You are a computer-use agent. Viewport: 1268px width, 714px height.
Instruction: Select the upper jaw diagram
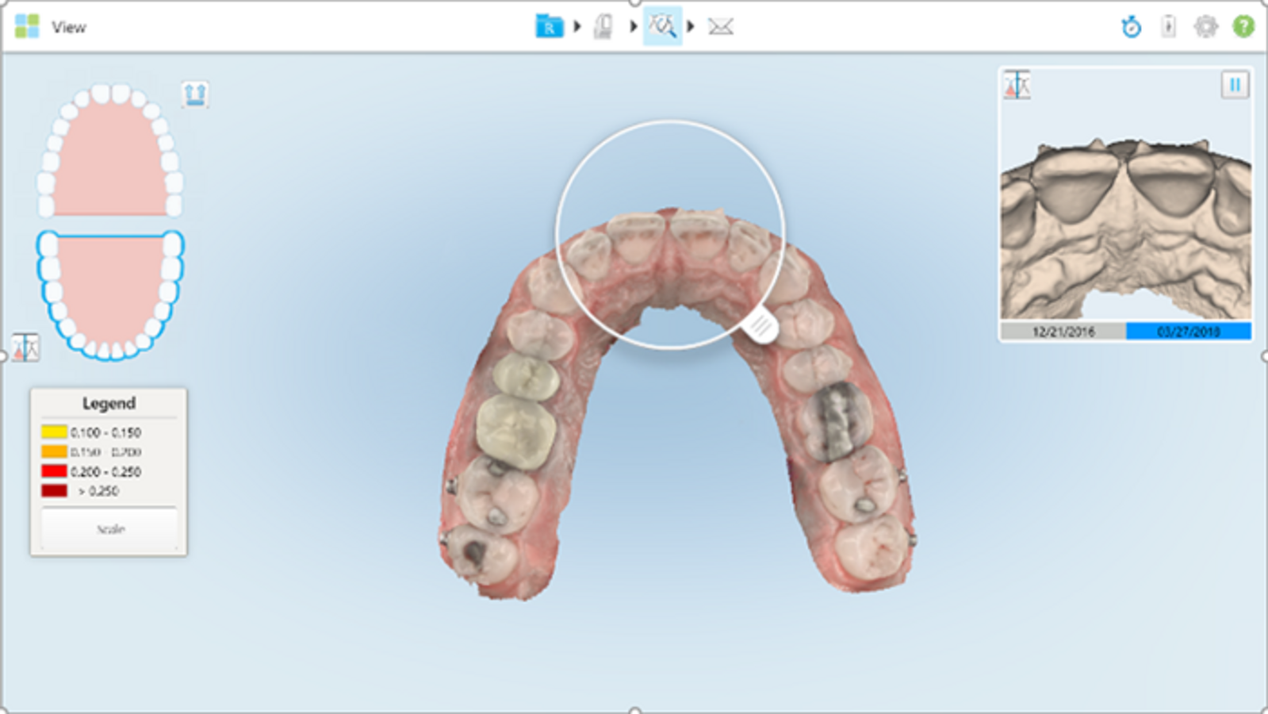point(110,151)
